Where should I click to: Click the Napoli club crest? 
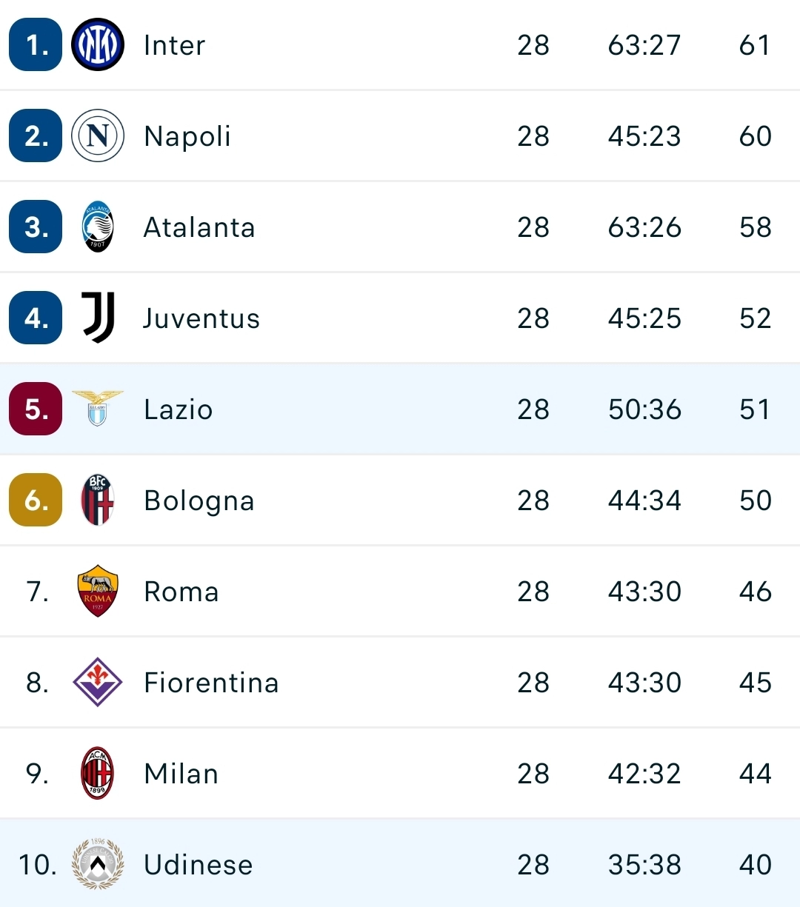click(x=98, y=136)
